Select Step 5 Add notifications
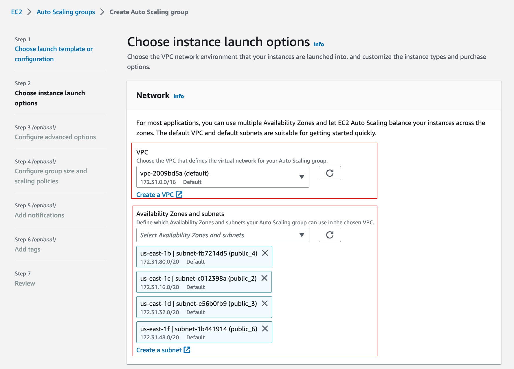This screenshot has width=514, height=369. point(39,215)
